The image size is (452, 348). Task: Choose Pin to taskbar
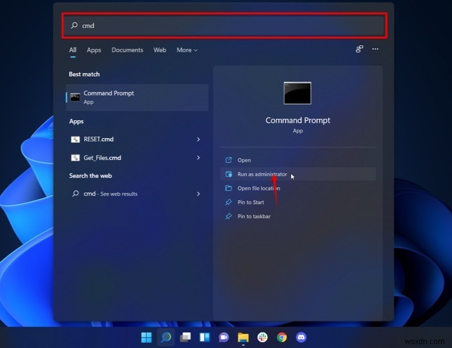click(298, 216)
